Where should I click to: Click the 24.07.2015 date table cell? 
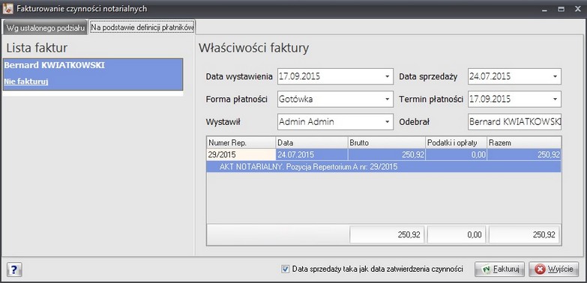click(312, 154)
